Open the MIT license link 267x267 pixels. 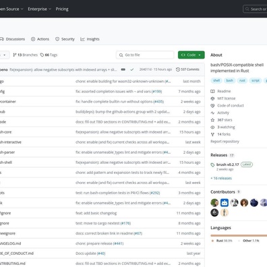click(227, 98)
